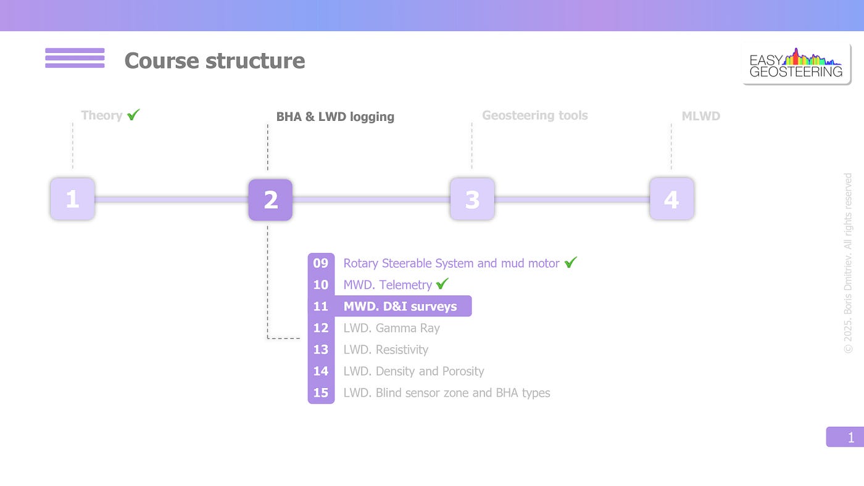This screenshot has width=864, height=486.
Task: Click the number 15 lesson badge
Action: click(321, 393)
